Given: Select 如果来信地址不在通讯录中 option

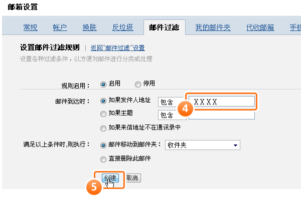Looking at the screenshot, I should tap(103, 127).
